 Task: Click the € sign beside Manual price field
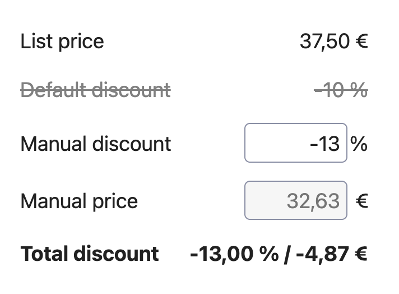click(361, 201)
